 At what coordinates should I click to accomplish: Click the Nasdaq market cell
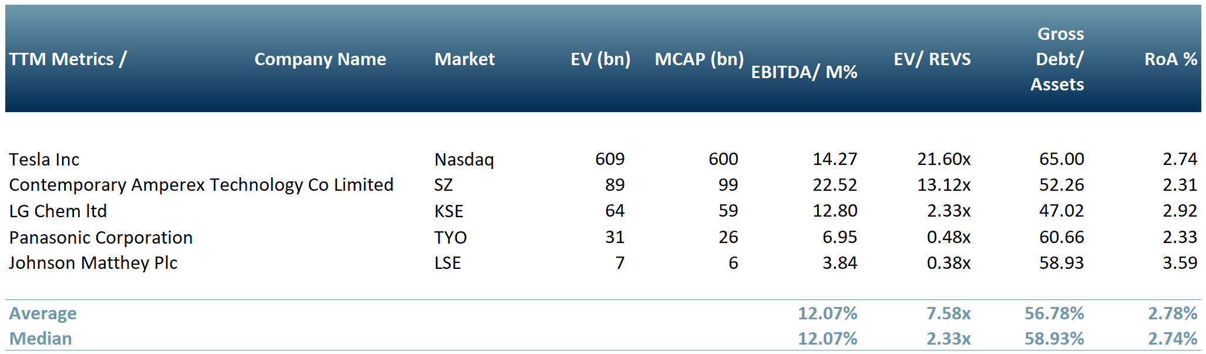point(463,160)
